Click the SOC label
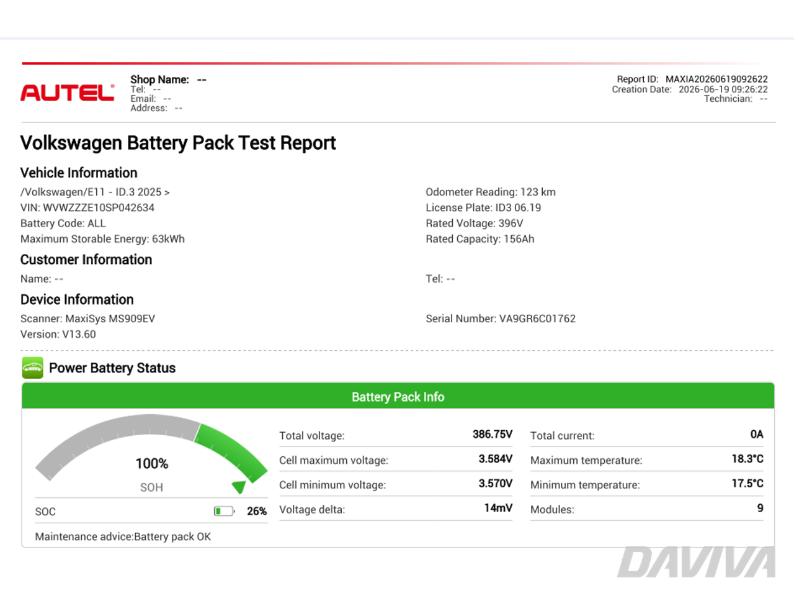Screen dimensions: 794x596 pos(45,512)
